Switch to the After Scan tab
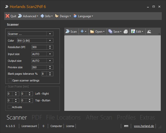Viewport: 166px width, 133px height. tap(99, 118)
